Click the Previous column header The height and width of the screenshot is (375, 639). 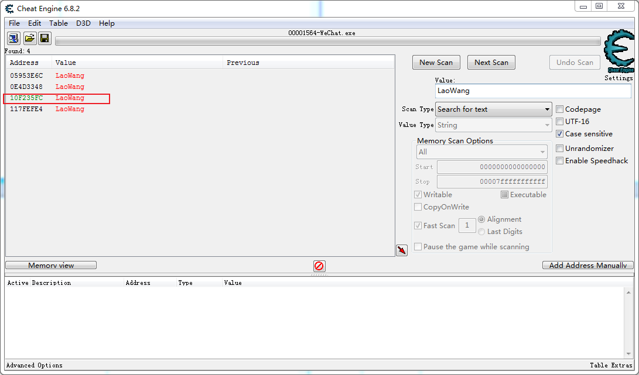(309, 63)
